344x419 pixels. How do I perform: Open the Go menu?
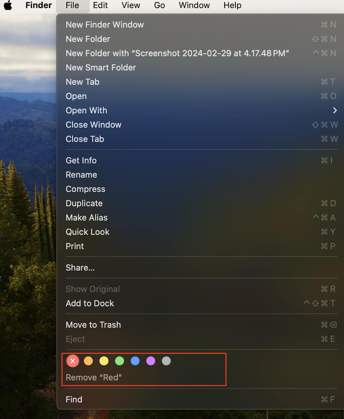pos(159,5)
